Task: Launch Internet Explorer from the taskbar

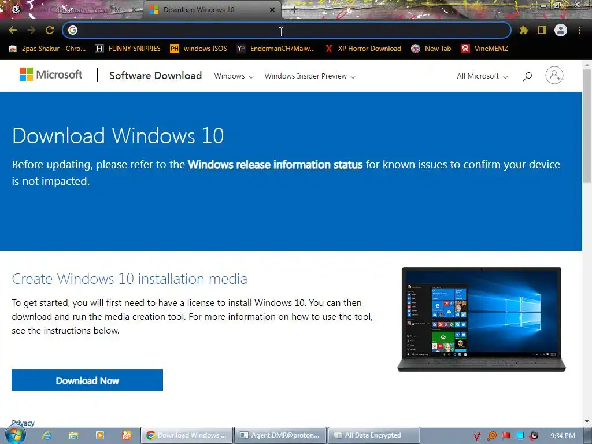Action: point(47,435)
